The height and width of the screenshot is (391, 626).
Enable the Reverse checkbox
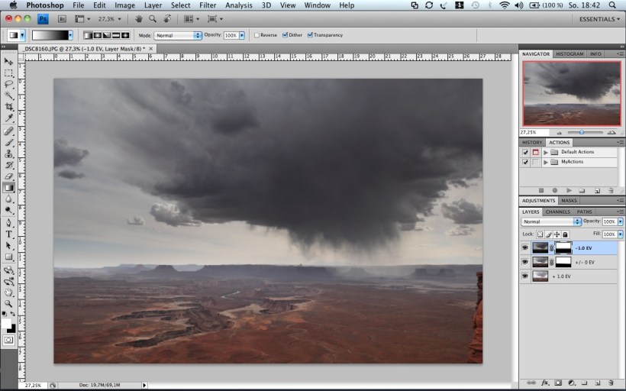pyautogui.click(x=257, y=35)
